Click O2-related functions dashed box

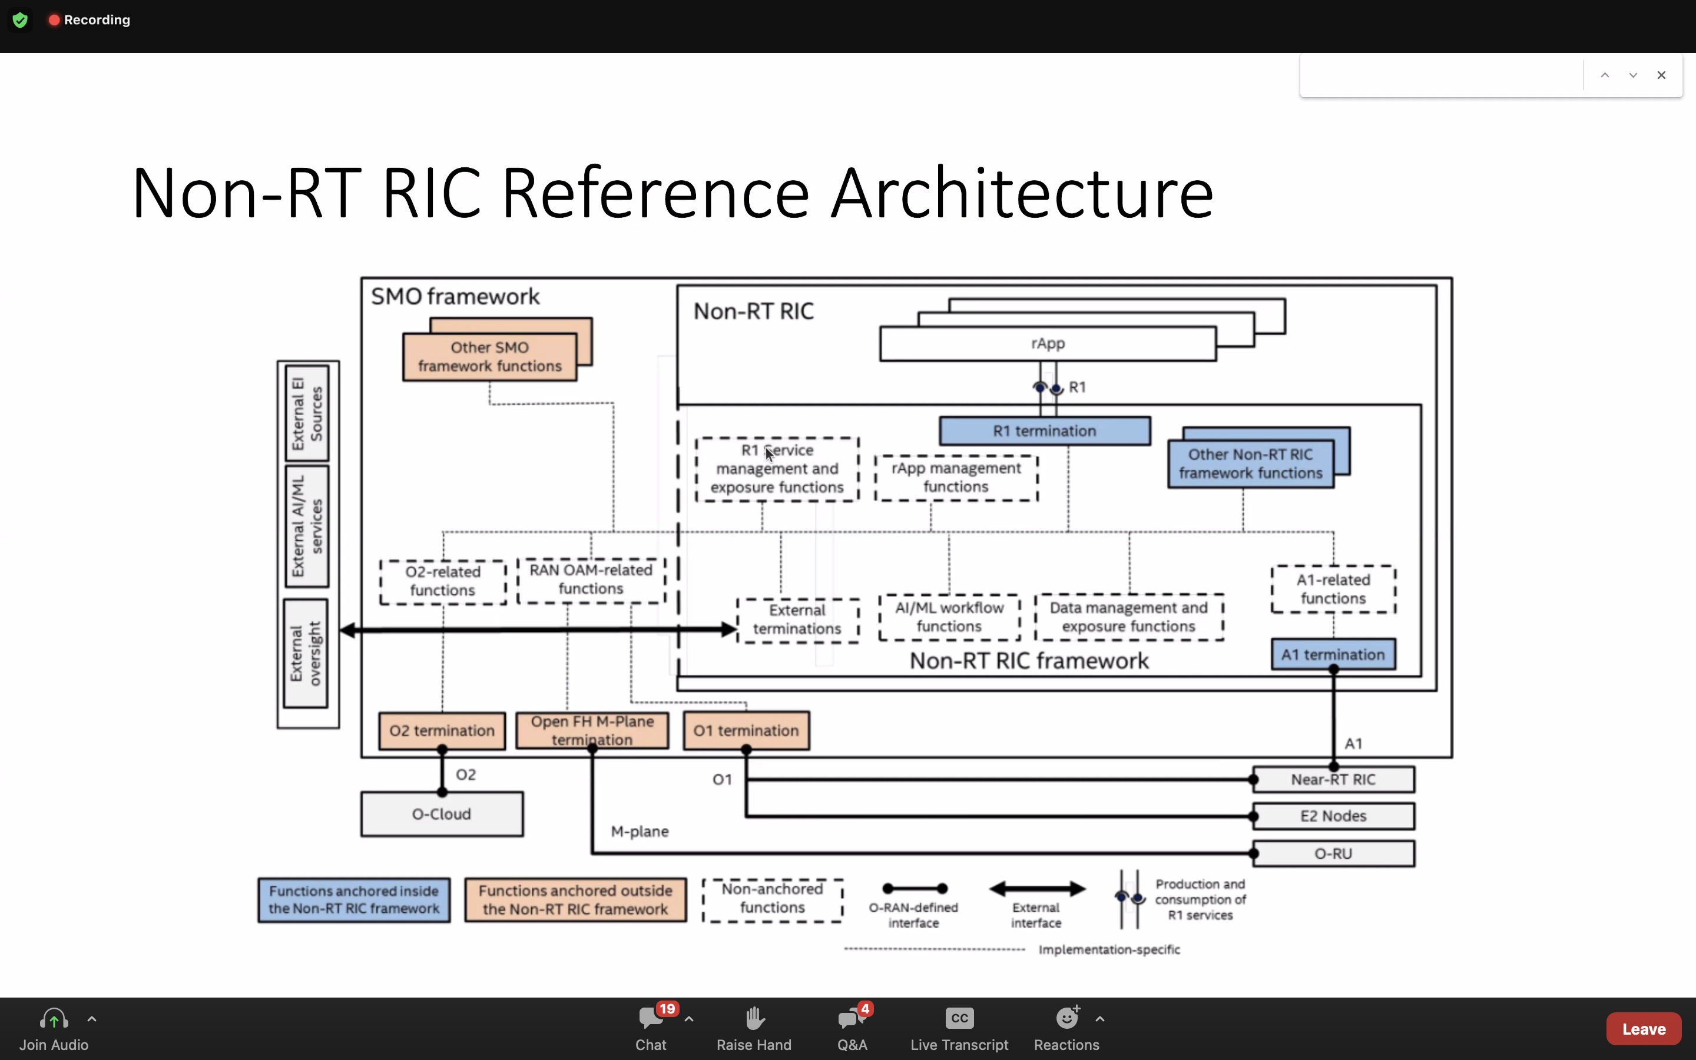tap(442, 581)
